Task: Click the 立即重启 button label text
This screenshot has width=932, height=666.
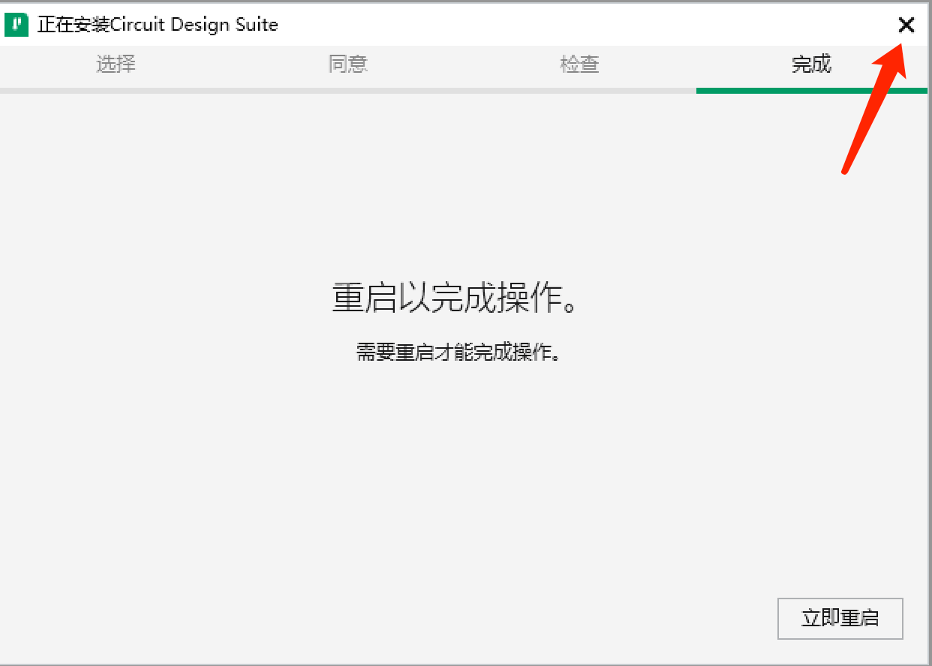Action: point(840,618)
